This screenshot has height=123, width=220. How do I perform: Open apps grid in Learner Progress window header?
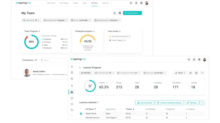pos(199,59)
